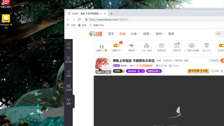This screenshot has width=224, height=126.
Task: Open 上车一起玩 car icon
Action: coord(146,47)
